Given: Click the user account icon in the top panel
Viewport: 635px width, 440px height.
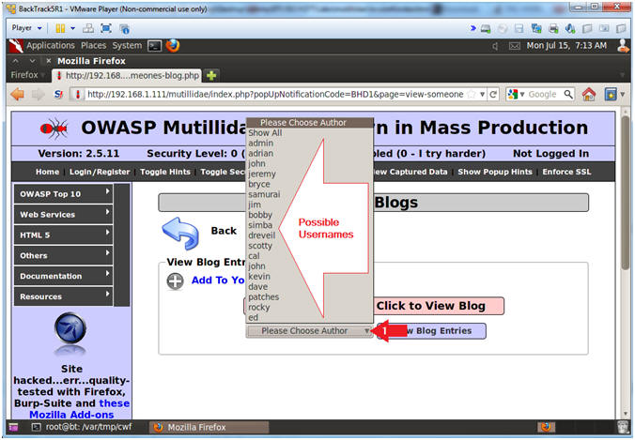Looking at the screenshot, I should 623,46.
